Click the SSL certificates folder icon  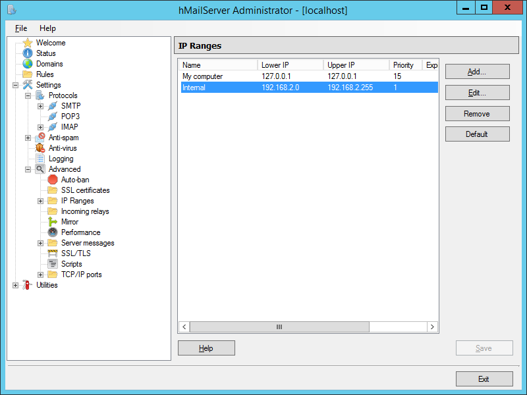(x=53, y=190)
